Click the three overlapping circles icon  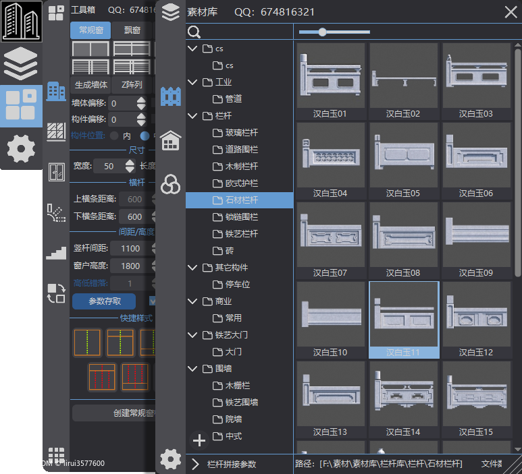click(x=170, y=183)
